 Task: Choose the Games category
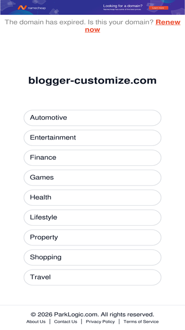(93, 178)
